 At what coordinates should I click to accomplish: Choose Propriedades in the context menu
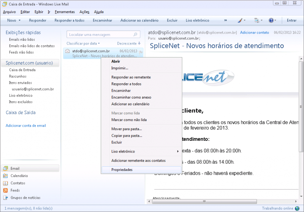click(141, 170)
